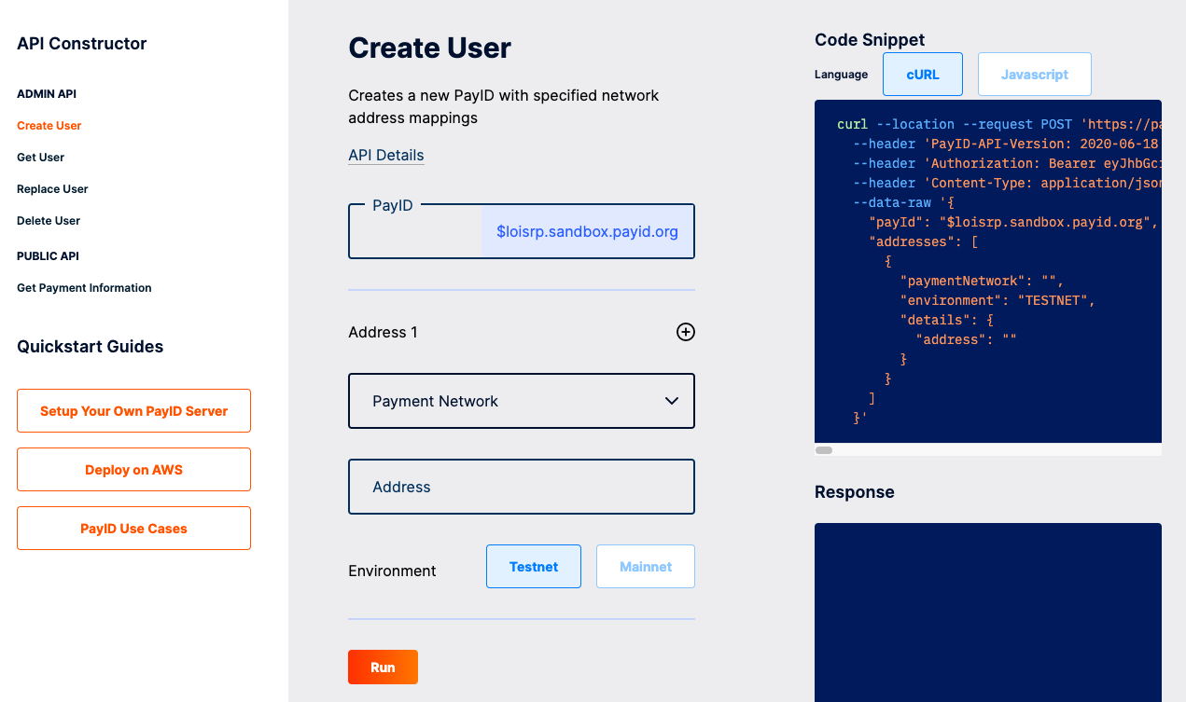Open PayID Use Cases guide
The image size is (1186, 702).
pyautogui.click(x=133, y=528)
